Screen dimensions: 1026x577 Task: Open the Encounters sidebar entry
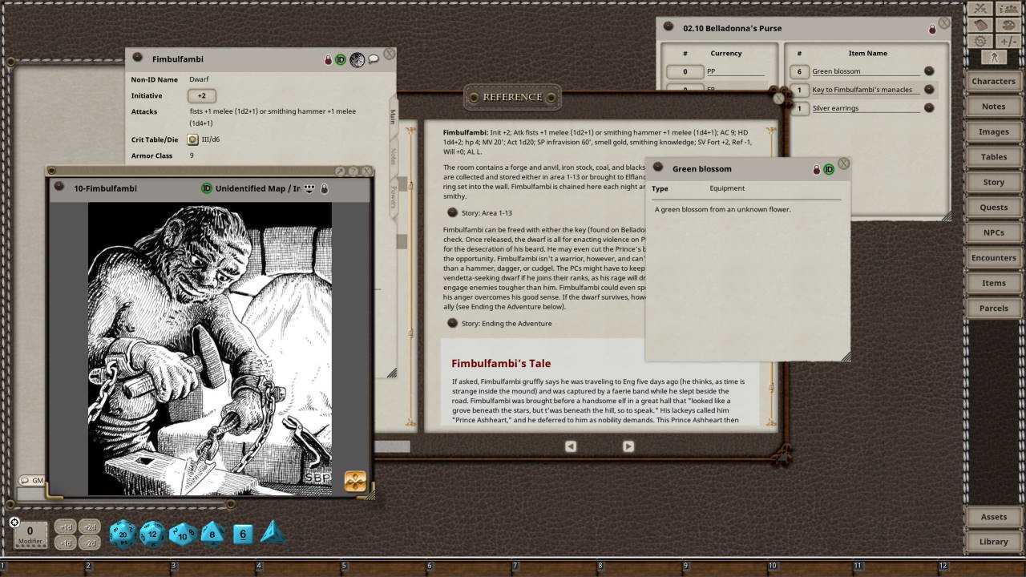pyautogui.click(x=993, y=258)
